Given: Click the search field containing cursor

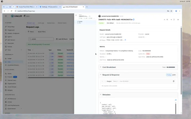Looking at the screenshot, I should (x=41, y=39).
